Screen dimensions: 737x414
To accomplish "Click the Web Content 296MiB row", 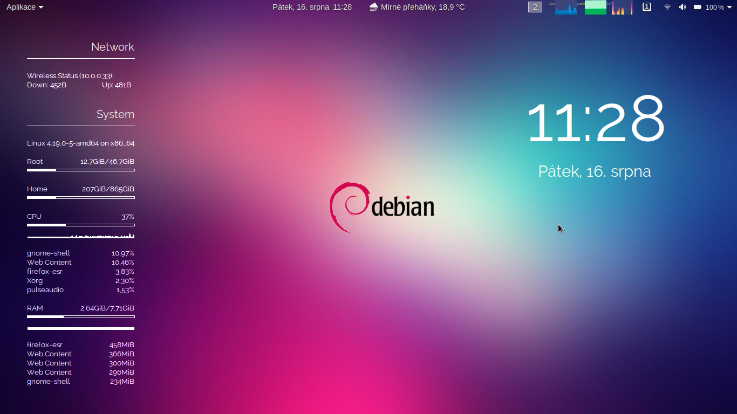I will (x=81, y=372).
